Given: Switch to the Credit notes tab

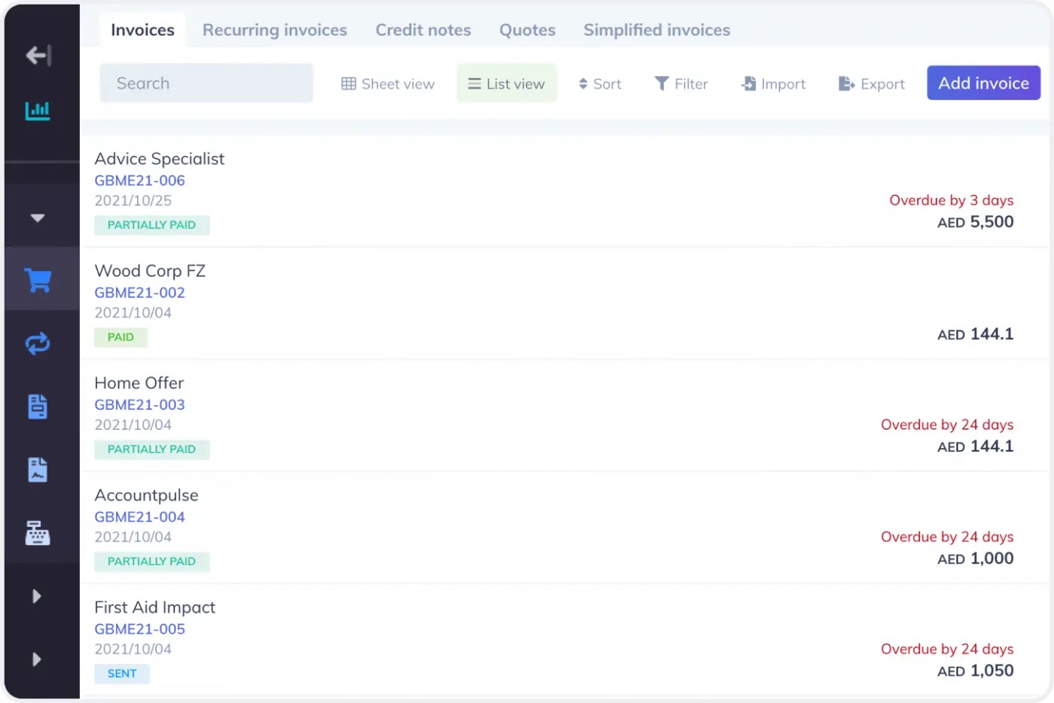Looking at the screenshot, I should [x=423, y=29].
